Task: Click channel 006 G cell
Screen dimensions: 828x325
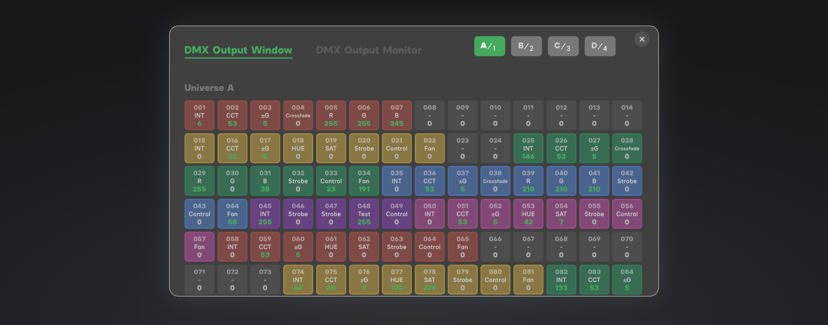Action: tap(364, 115)
